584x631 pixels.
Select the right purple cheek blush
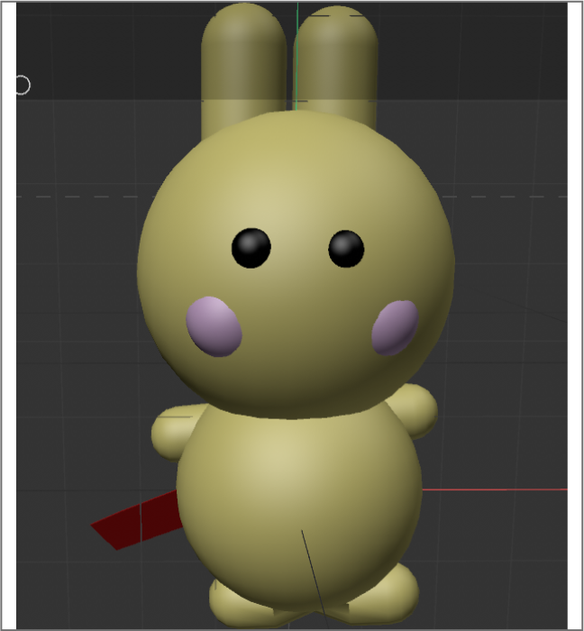click(x=395, y=327)
